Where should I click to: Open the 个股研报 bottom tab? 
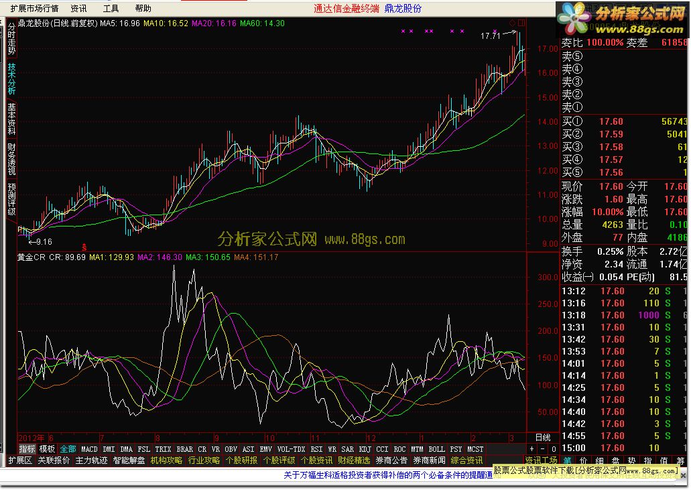[241, 461]
